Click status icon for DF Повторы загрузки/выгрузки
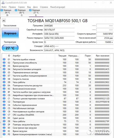 click(4, 124)
